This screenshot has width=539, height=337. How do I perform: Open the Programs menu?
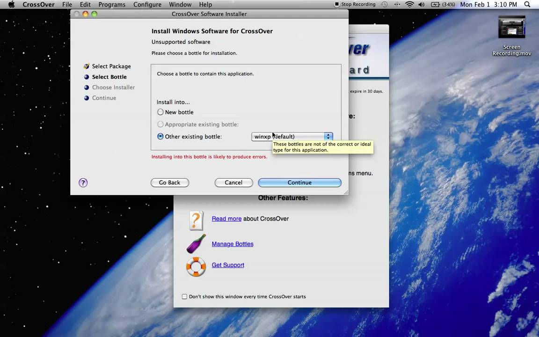[112, 5]
